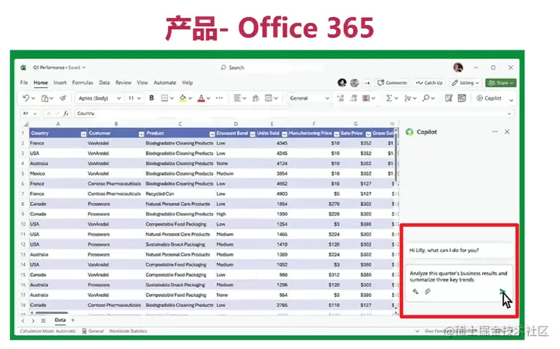Image resolution: width=560 pixels, height=349 pixels.
Task: Click the Undo icon
Action: 26,98
